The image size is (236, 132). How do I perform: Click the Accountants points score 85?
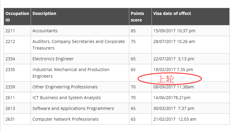[x=133, y=31]
